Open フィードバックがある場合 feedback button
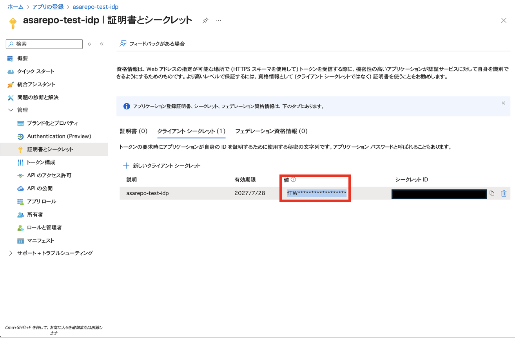Screen dimensions: 515x338 [152, 44]
